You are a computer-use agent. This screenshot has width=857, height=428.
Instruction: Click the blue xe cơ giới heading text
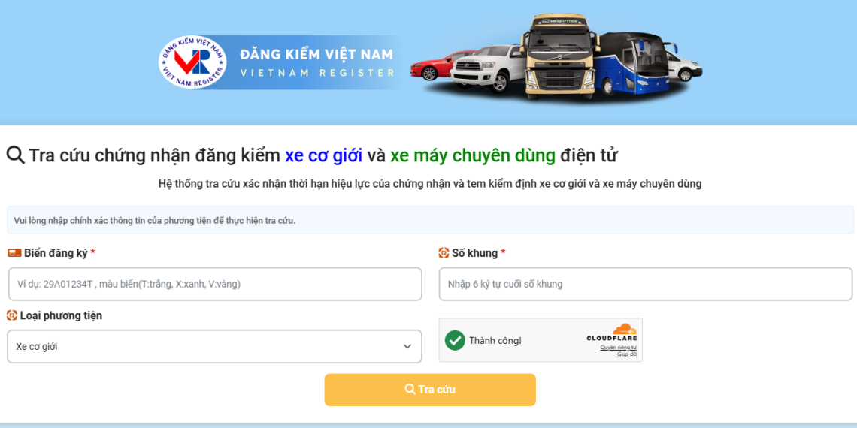pyautogui.click(x=323, y=155)
